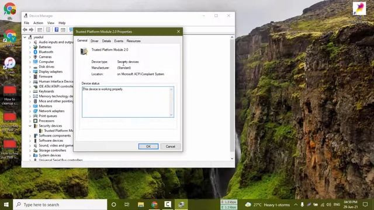Select the Display adapters icon
Viewport: 374px width, 210px height.
(35, 71)
